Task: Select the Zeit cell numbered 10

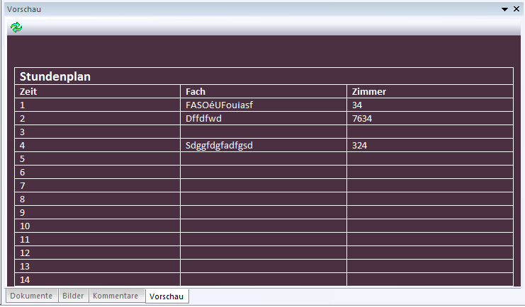Action: pos(25,226)
